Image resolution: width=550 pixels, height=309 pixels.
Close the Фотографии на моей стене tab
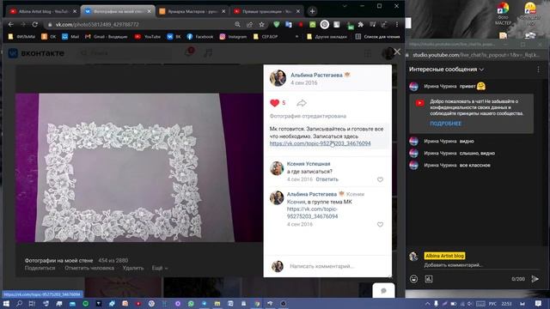click(x=149, y=11)
